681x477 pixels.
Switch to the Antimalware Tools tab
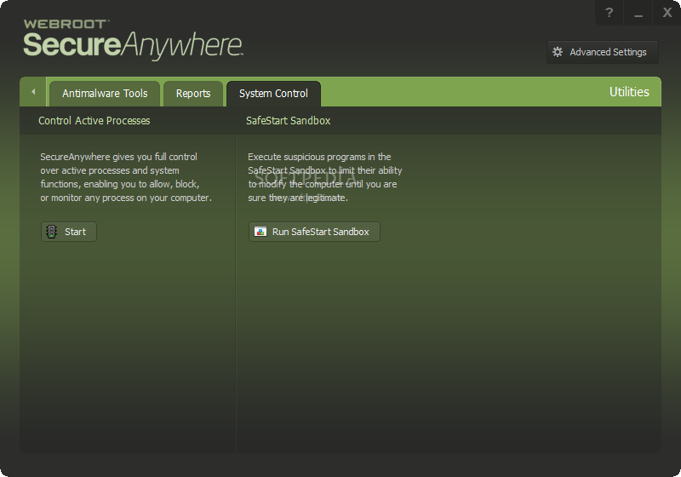pos(105,94)
